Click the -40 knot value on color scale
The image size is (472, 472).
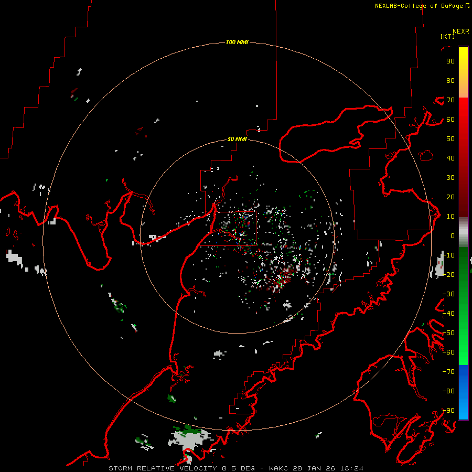pos(448,314)
